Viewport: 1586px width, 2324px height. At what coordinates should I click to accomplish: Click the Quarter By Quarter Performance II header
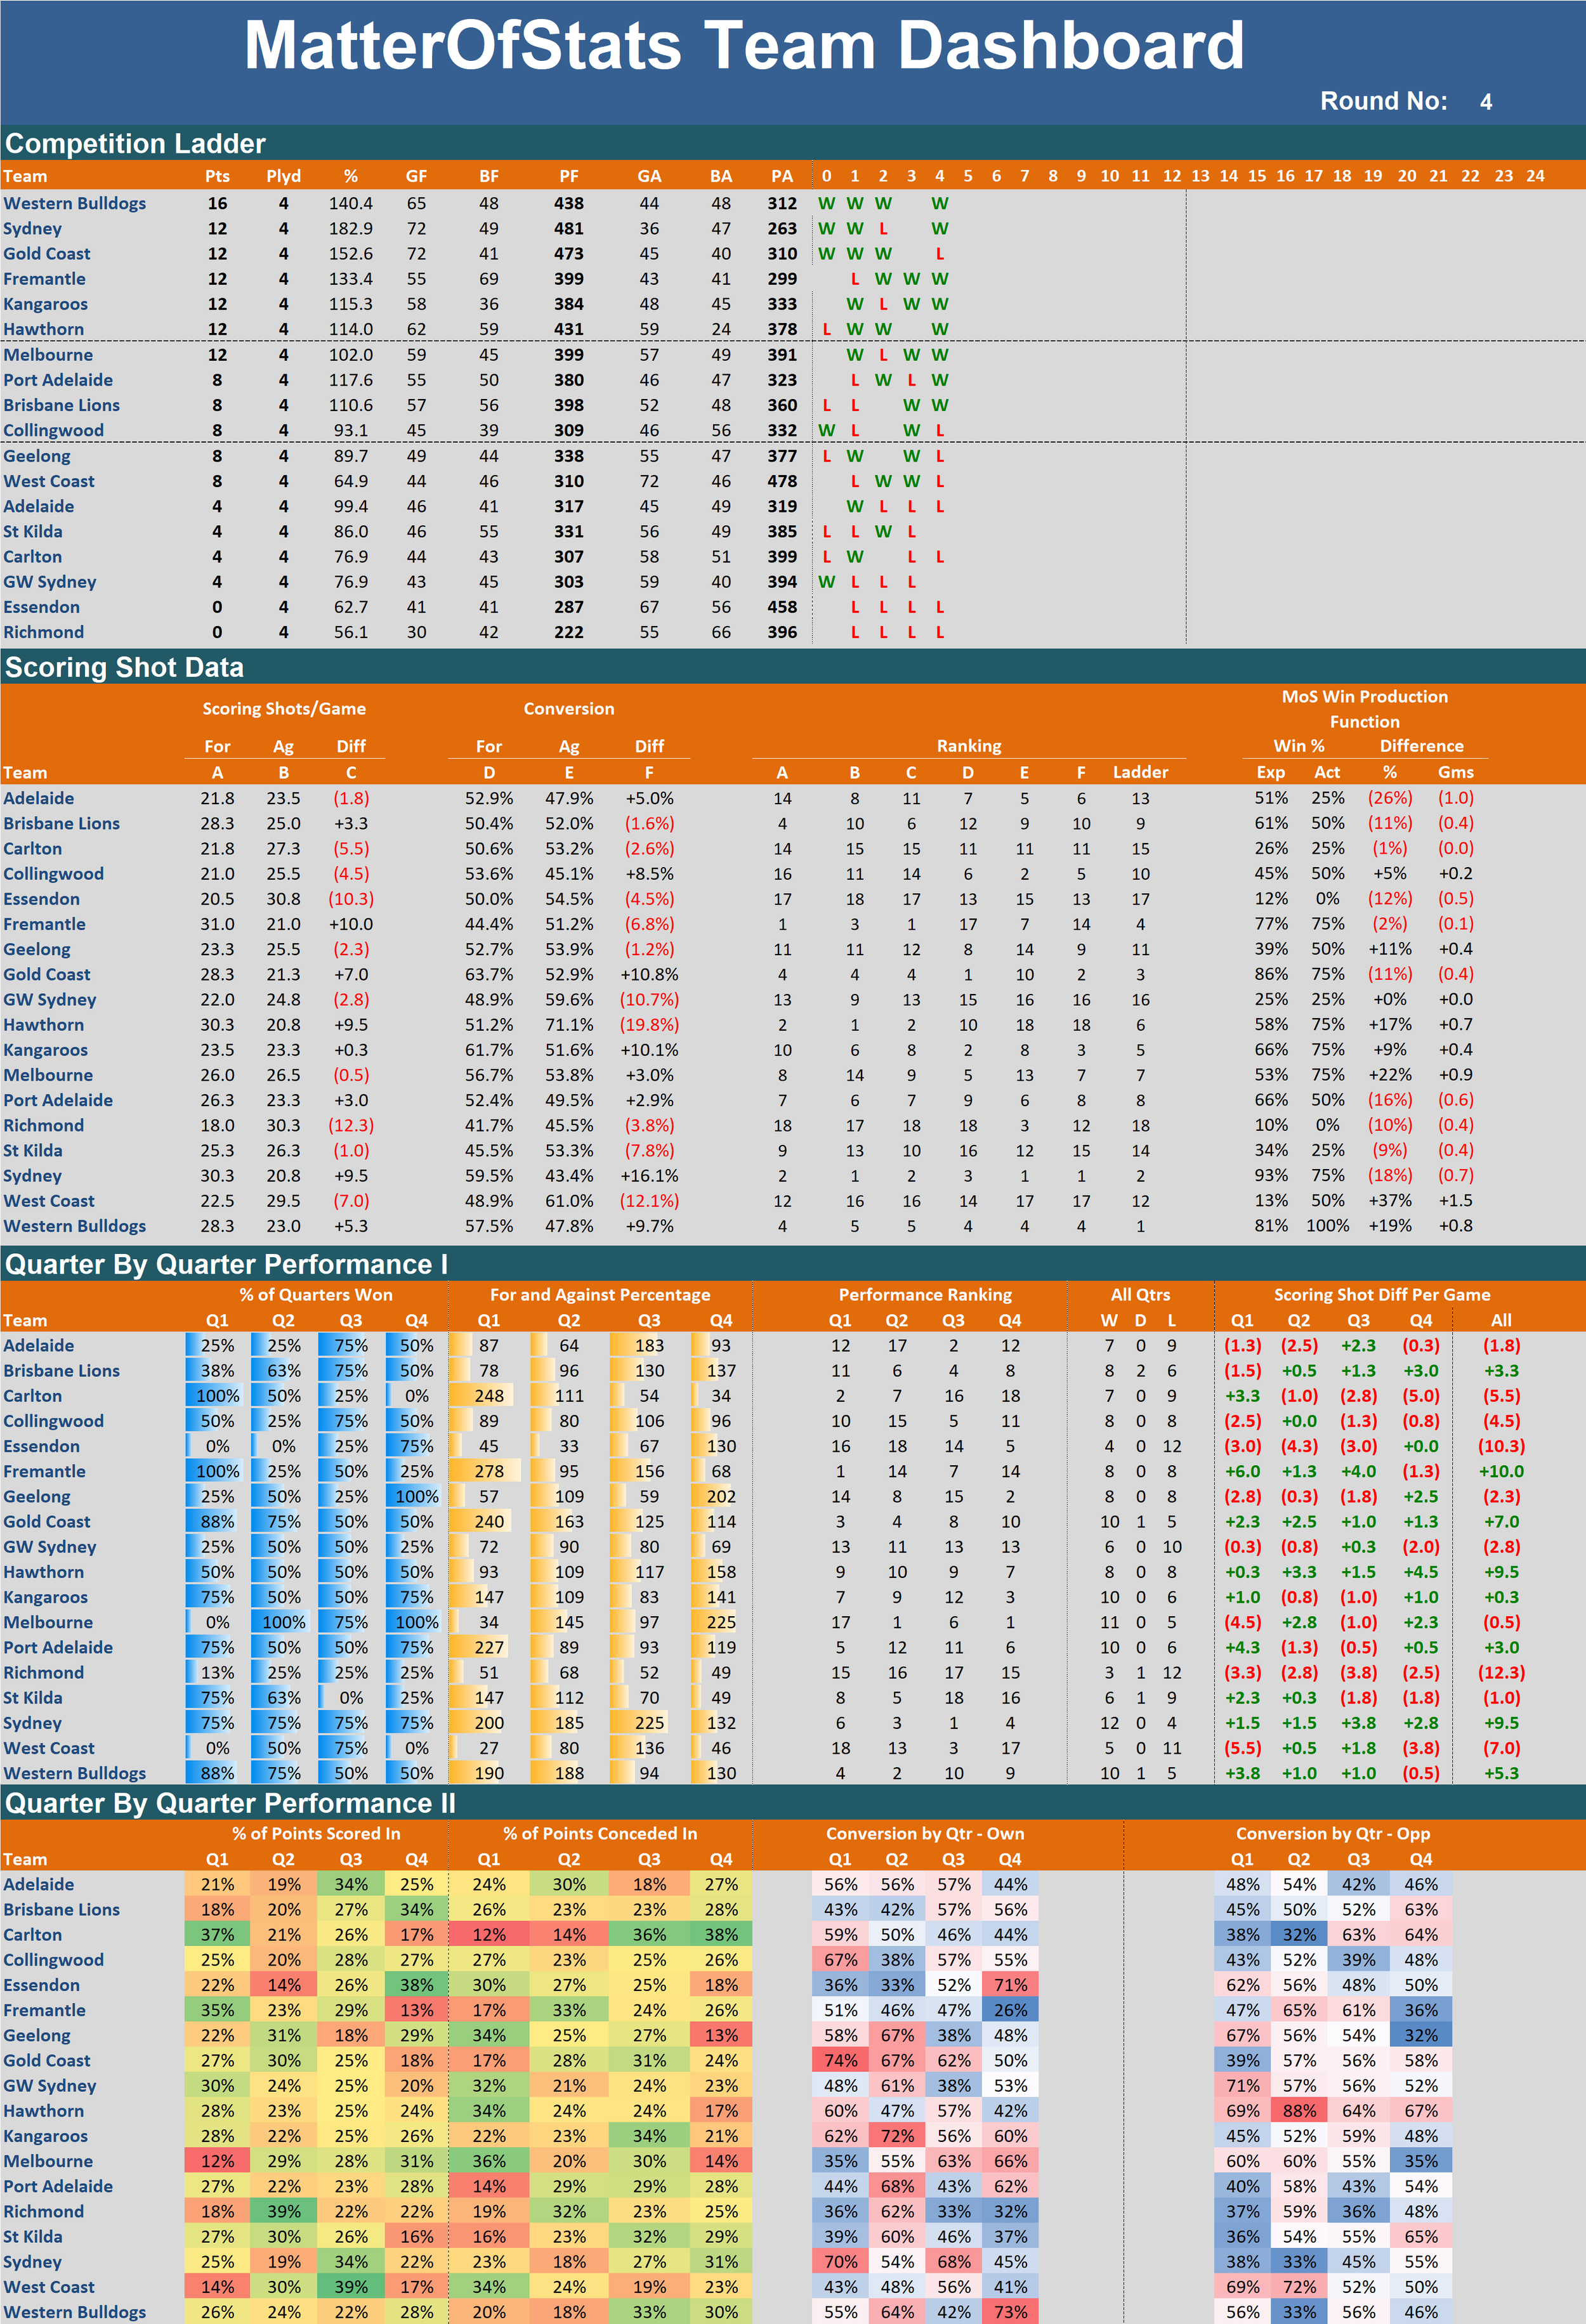[x=230, y=1803]
